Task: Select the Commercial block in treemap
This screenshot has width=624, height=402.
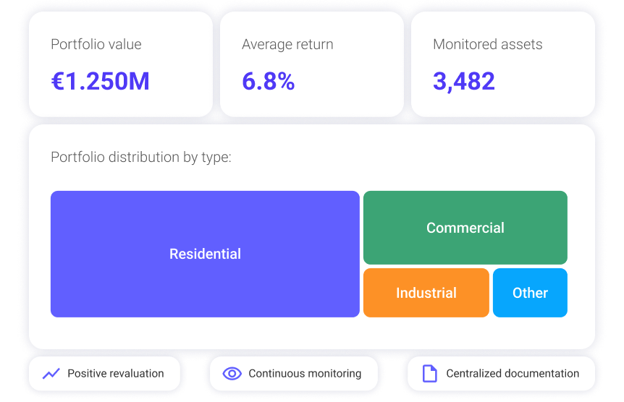Action: point(465,228)
